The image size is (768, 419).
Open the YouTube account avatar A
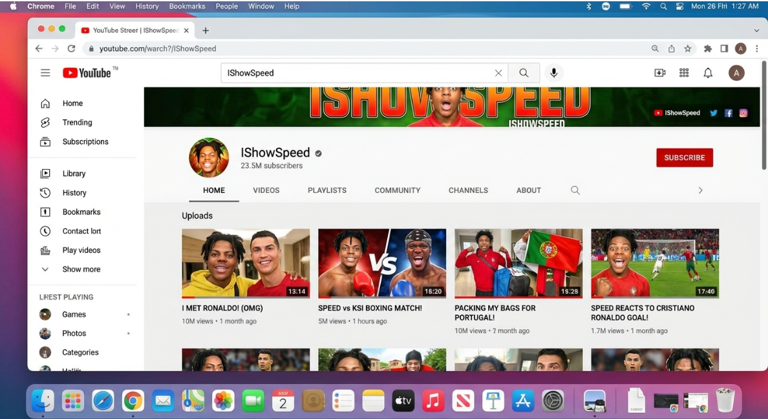point(736,73)
